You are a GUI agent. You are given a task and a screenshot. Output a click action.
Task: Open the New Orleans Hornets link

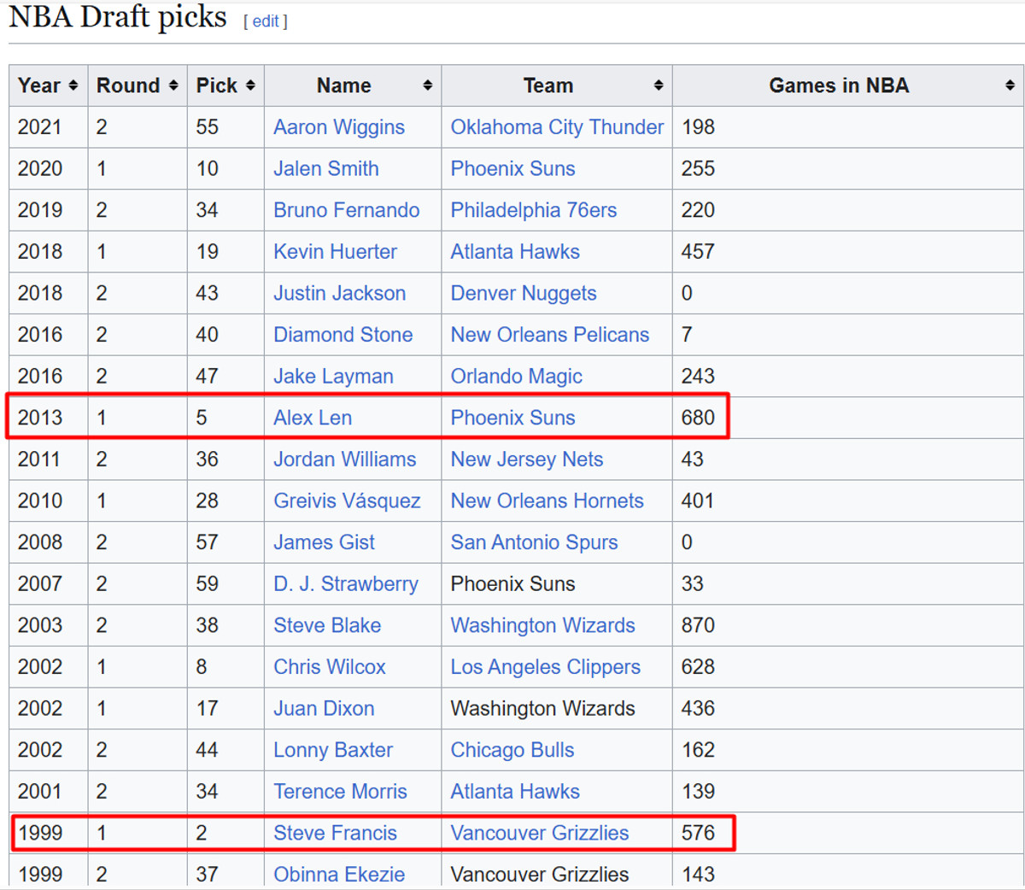click(547, 501)
